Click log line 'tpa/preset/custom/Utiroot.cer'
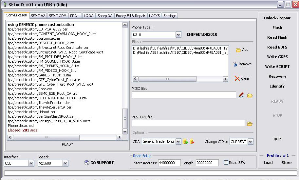Screen dimensions: 299x180 (32, 112)
